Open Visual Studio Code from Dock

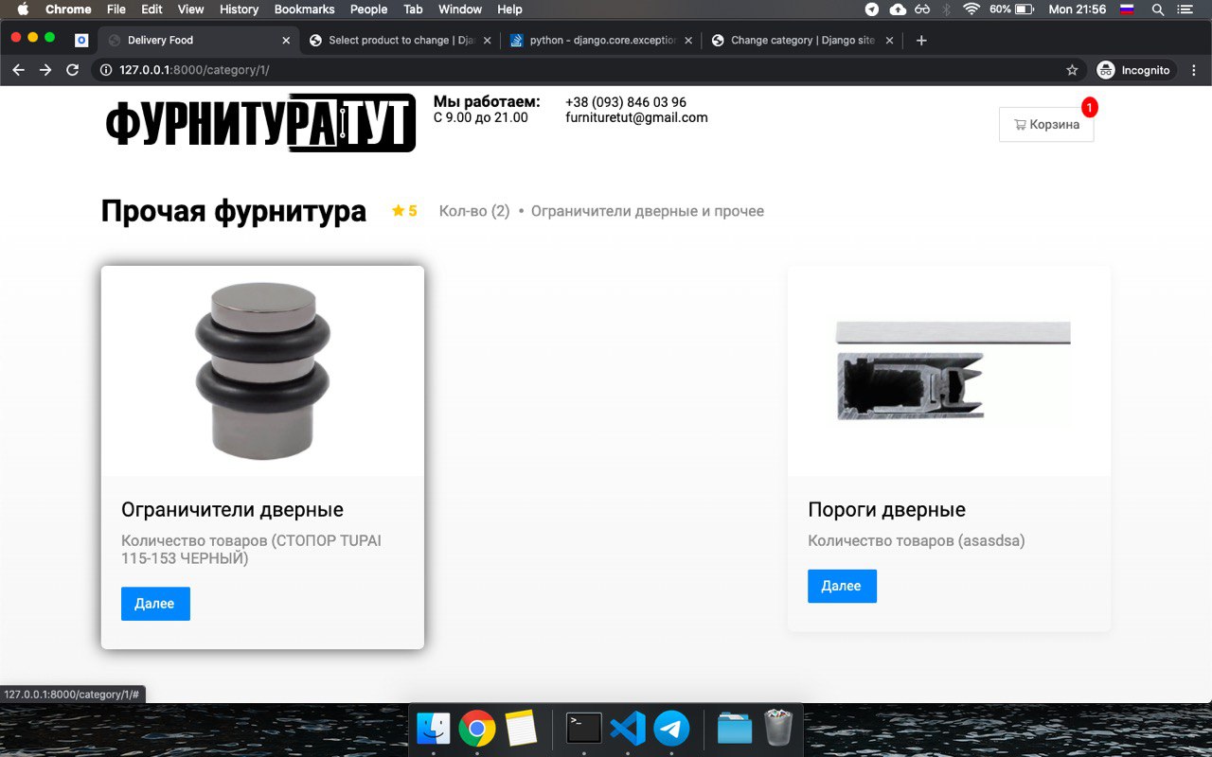628,729
